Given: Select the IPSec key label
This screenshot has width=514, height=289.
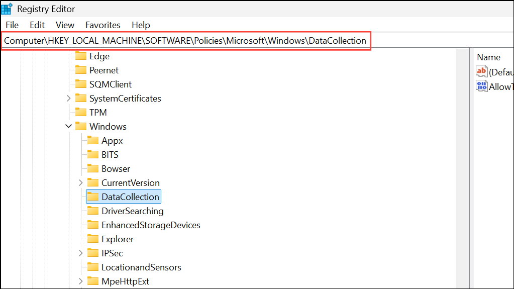Looking at the screenshot, I should (112, 254).
